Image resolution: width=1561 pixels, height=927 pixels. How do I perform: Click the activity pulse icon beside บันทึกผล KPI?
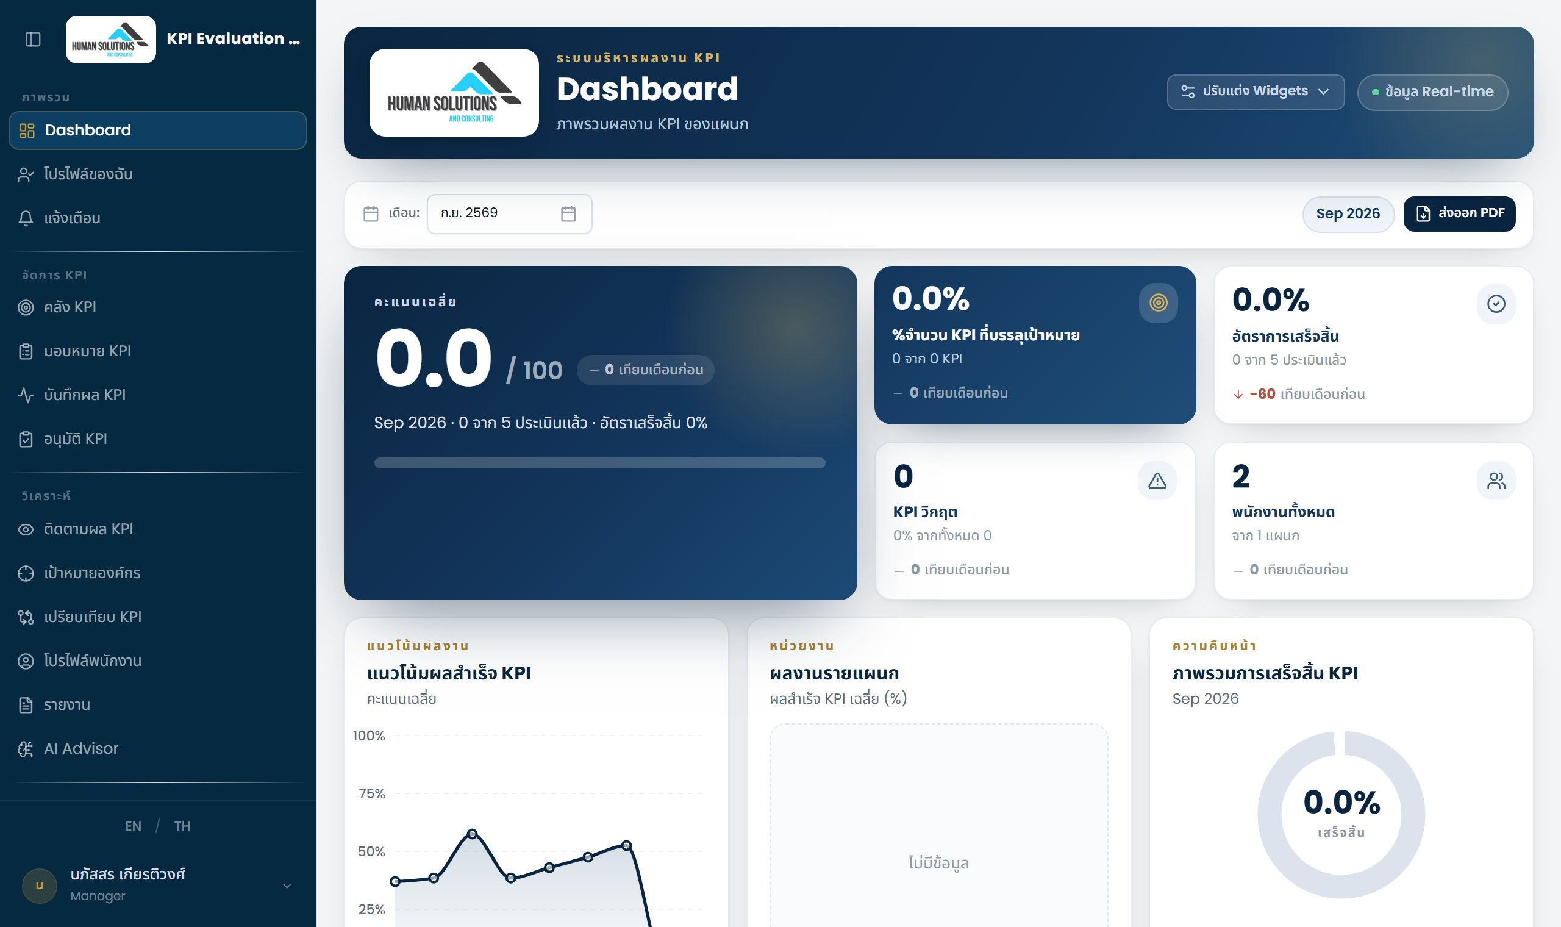pyautogui.click(x=26, y=395)
